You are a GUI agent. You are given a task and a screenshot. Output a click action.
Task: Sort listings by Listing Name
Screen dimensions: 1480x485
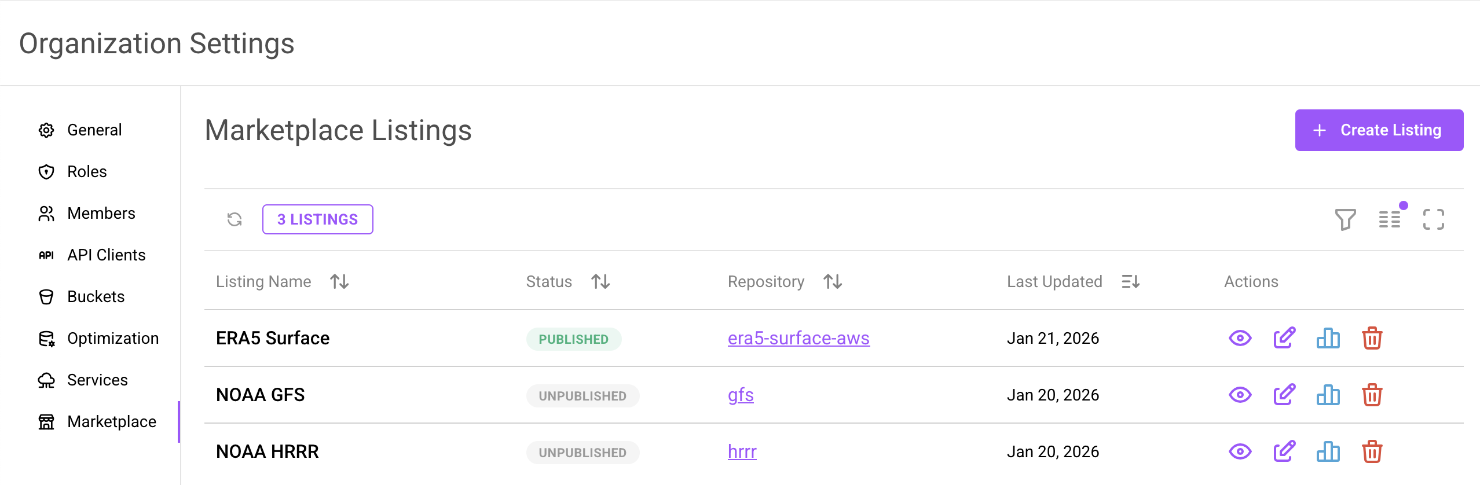coord(339,281)
